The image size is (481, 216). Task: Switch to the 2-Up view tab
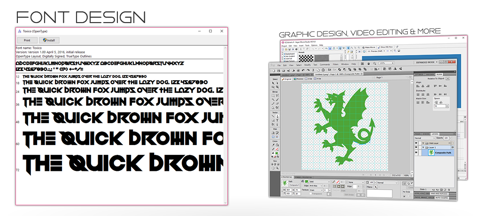point(308,79)
